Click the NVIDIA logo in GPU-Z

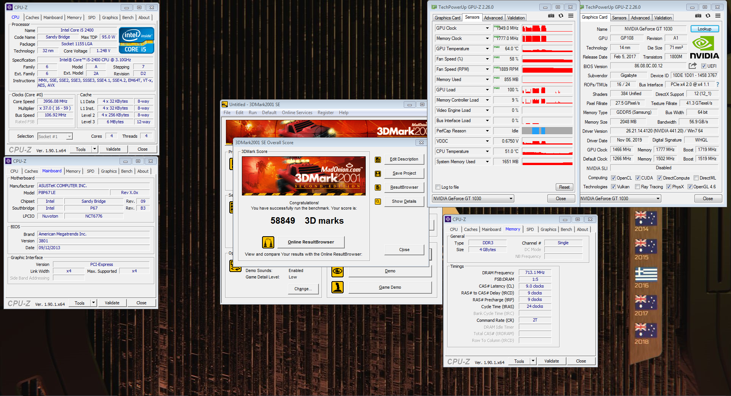click(x=704, y=48)
